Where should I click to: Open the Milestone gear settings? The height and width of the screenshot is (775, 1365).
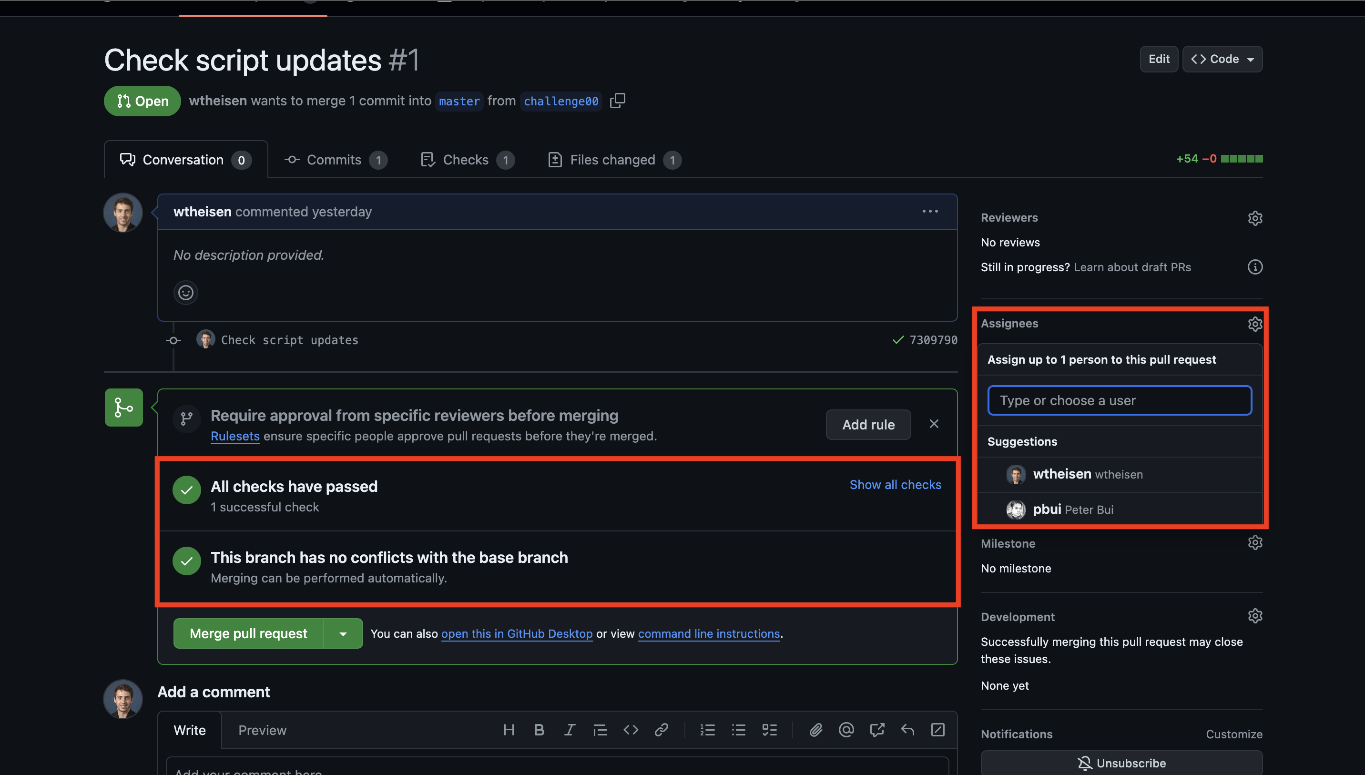pos(1255,542)
